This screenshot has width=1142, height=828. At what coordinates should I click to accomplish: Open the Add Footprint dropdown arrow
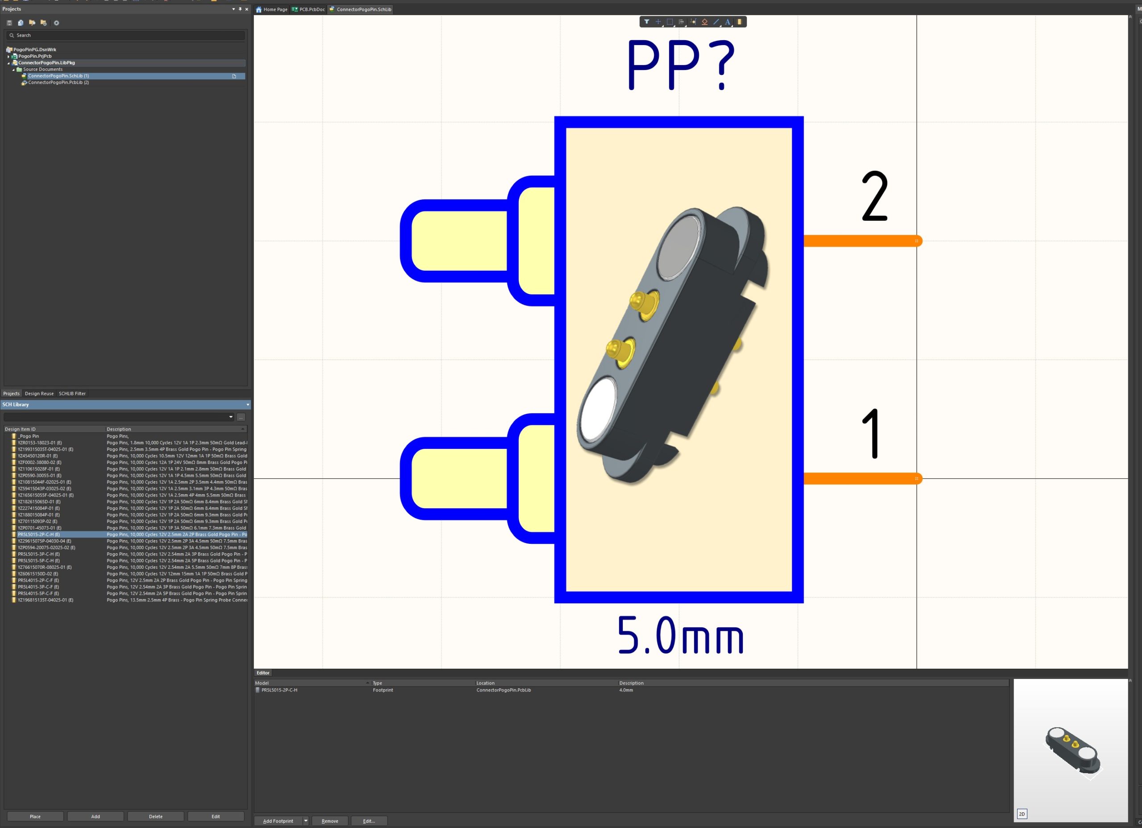pos(305,821)
